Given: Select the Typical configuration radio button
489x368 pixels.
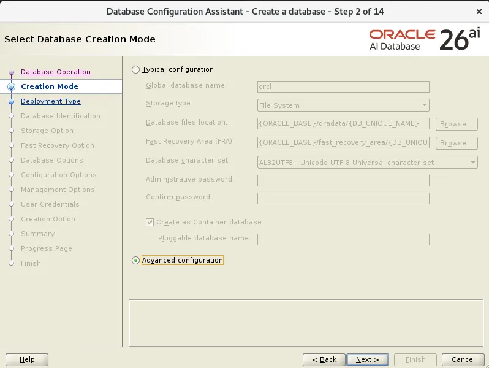Looking at the screenshot, I should tap(135, 69).
